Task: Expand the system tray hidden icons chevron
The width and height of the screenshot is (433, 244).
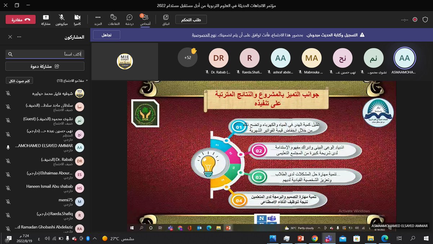Action: coord(95,239)
